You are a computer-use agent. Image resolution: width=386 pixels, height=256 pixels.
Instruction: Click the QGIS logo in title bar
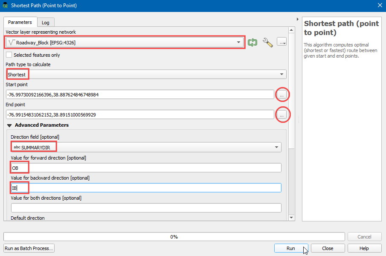(x=6, y=6)
